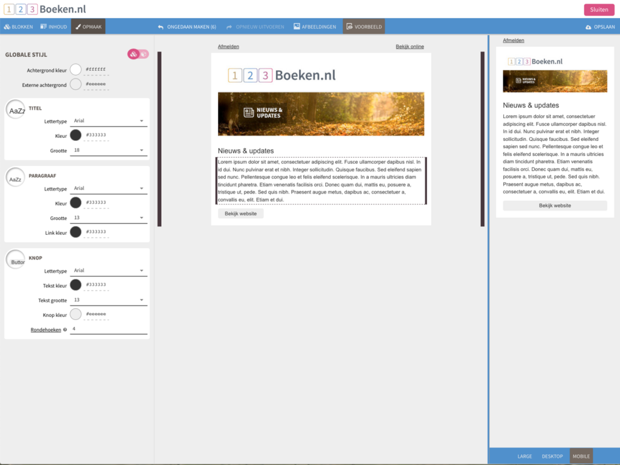This screenshot has width=620, height=465.
Task: Choose the Tekst kleur swatch
Action: click(76, 285)
